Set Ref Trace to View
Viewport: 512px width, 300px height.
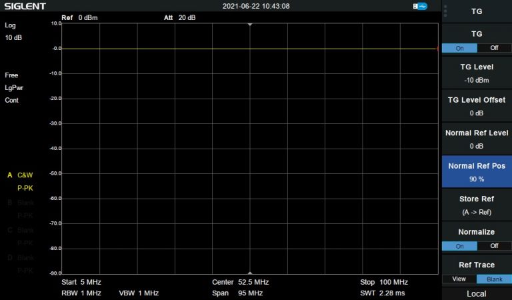tap(459, 279)
